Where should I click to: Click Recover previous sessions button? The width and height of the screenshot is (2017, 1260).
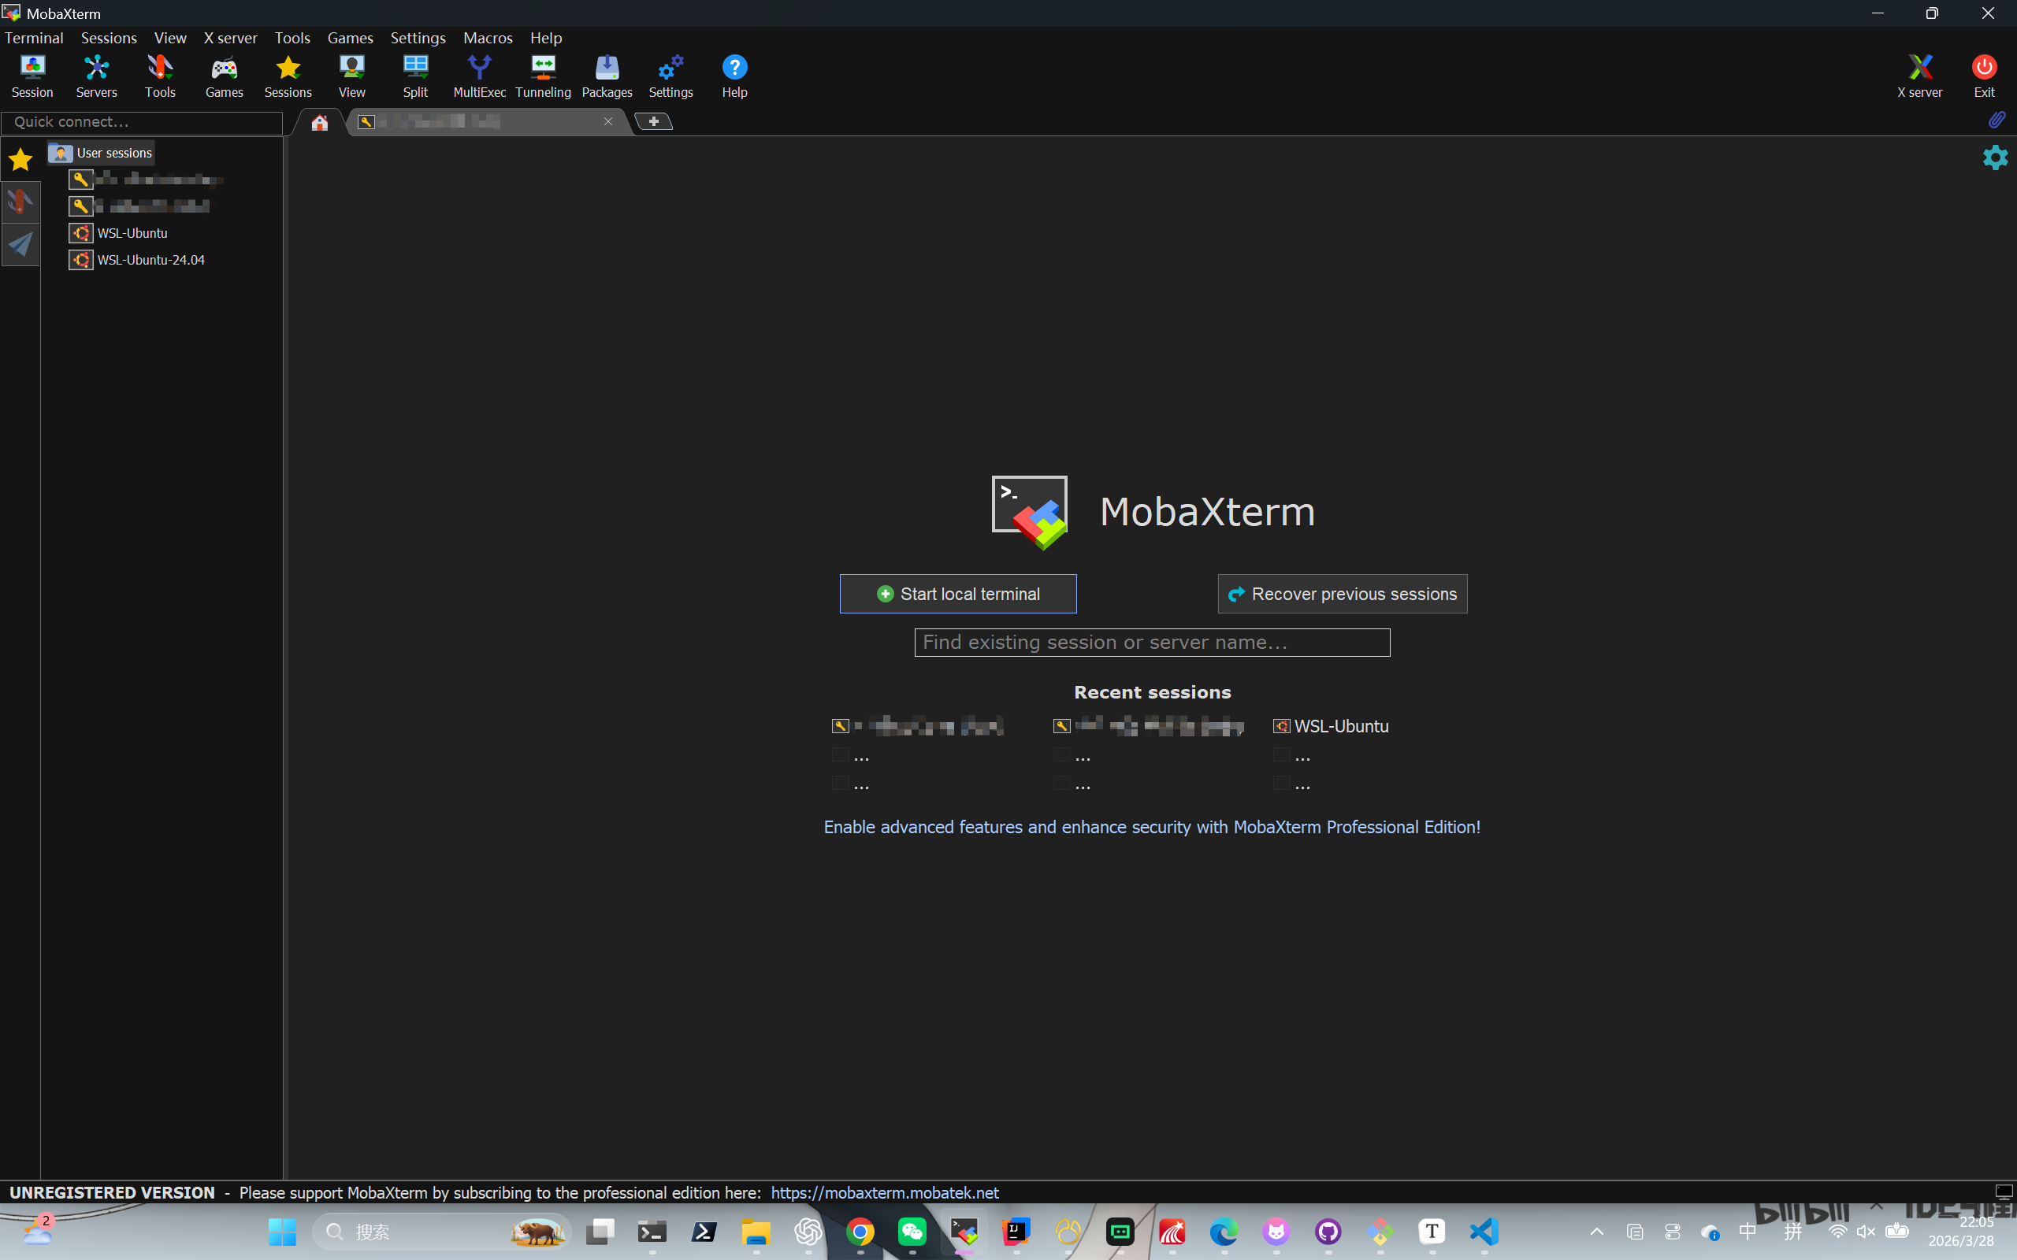[x=1342, y=593]
